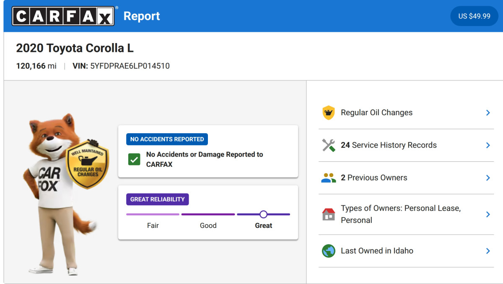Expand the 2 Previous Owners chevron

[488, 178]
